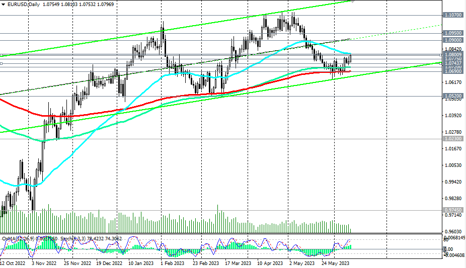Click the 1.06900 price level label
The width and height of the screenshot is (466, 268).
[x=453, y=71]
